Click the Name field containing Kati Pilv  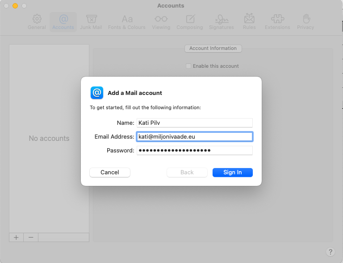pos(195,123)
